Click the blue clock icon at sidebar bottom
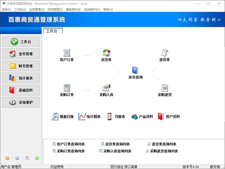Screen dimensions: 225x169 (x=17, y=158)
